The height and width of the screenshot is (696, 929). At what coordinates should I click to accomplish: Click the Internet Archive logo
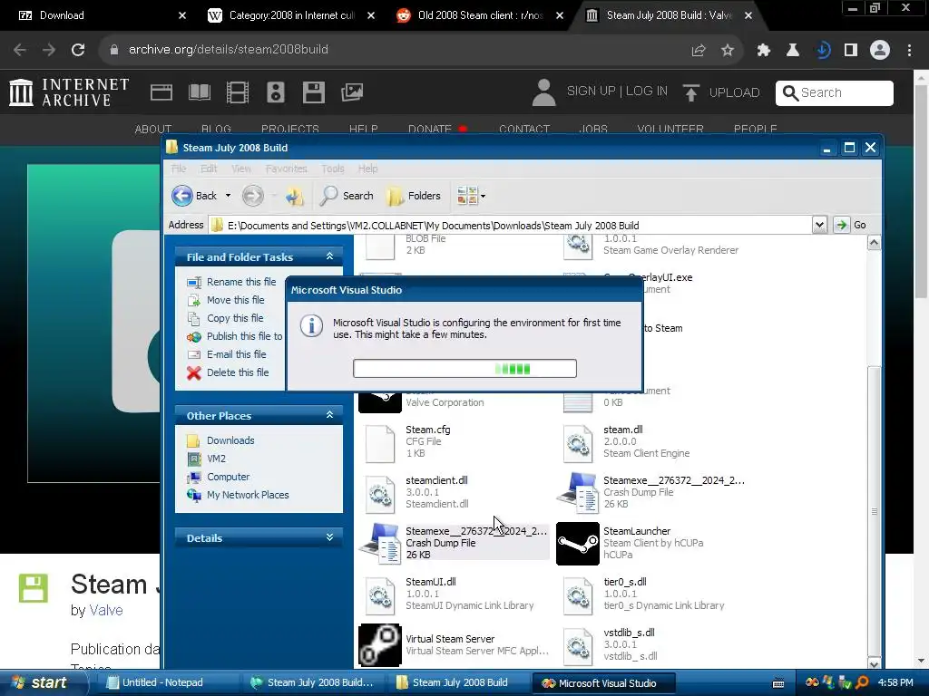[69, 92]
